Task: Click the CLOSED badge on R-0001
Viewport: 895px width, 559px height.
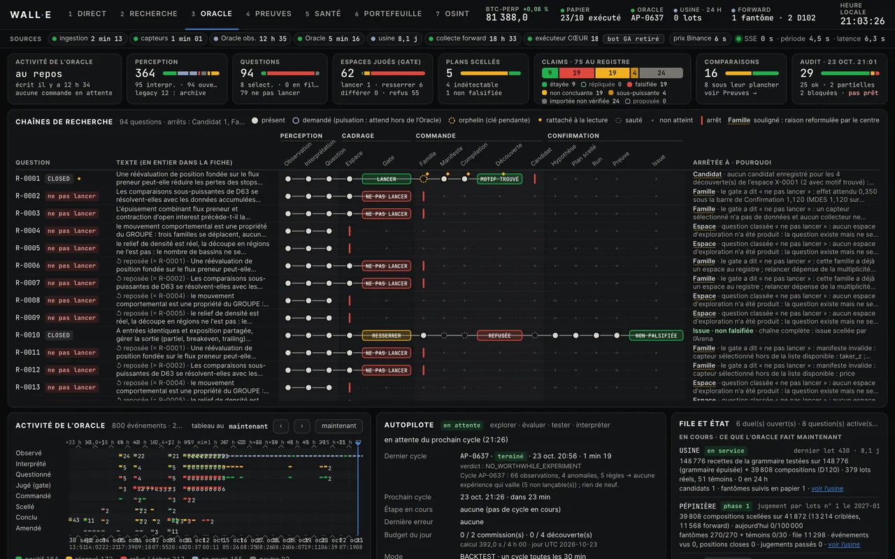Action: pos(59,179)
